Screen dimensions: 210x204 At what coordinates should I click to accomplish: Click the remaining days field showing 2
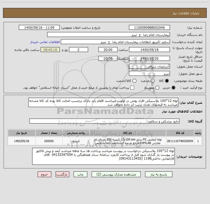pos(79,50)
